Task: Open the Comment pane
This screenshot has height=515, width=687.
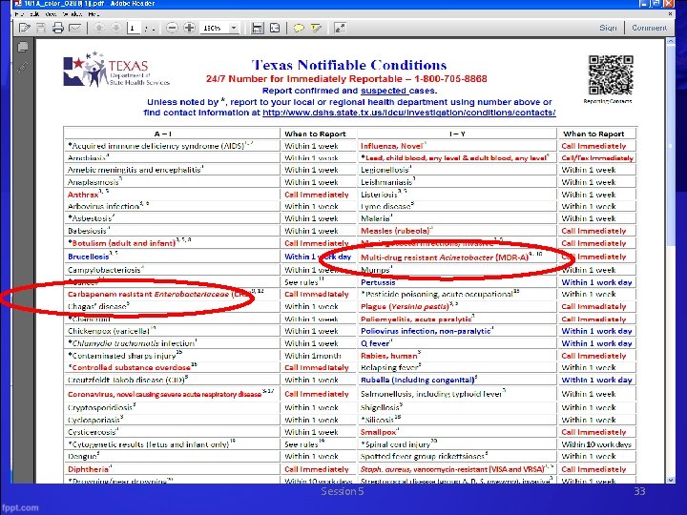Action: coord(649,28)
